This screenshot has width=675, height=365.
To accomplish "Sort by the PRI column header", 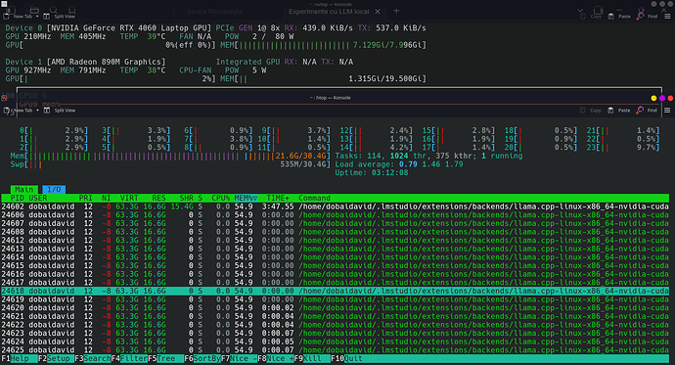I will [86, 198].
